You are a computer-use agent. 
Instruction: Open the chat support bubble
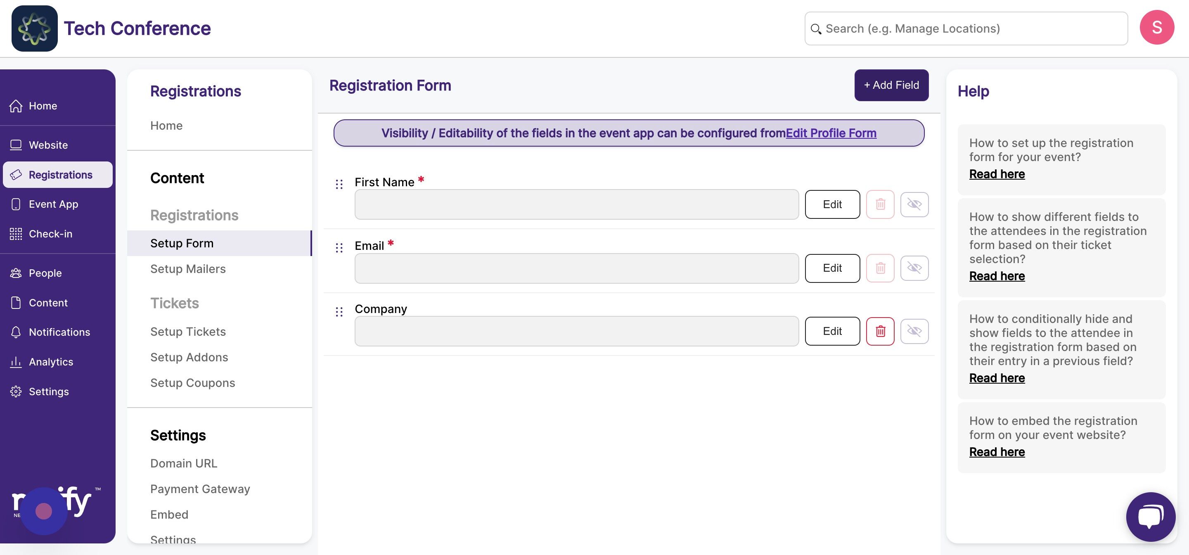point(1151,517)
